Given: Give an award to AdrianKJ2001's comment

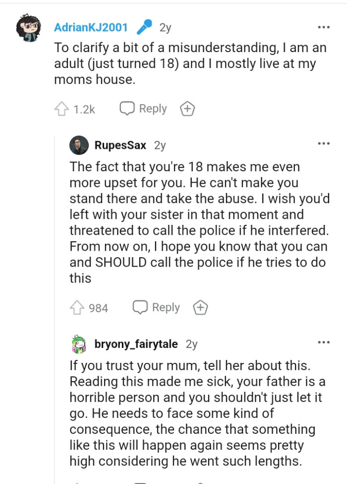Looking at the screenshot, I should [x=187, y=108].
